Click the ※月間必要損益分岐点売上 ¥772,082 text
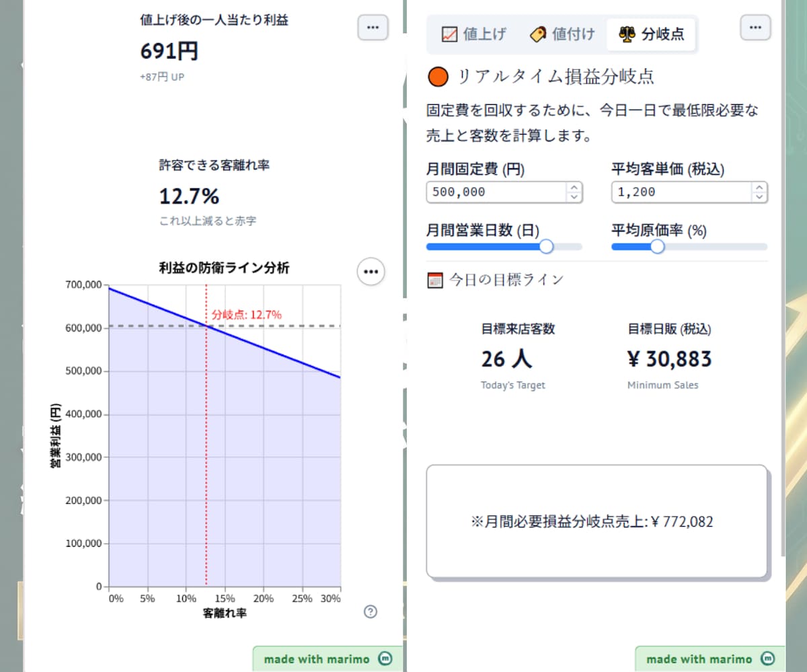The image size is (807, 672). pos(592,521)
